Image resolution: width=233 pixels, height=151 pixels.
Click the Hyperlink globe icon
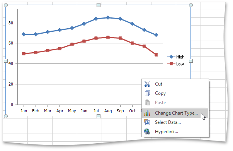pos(147,132)
